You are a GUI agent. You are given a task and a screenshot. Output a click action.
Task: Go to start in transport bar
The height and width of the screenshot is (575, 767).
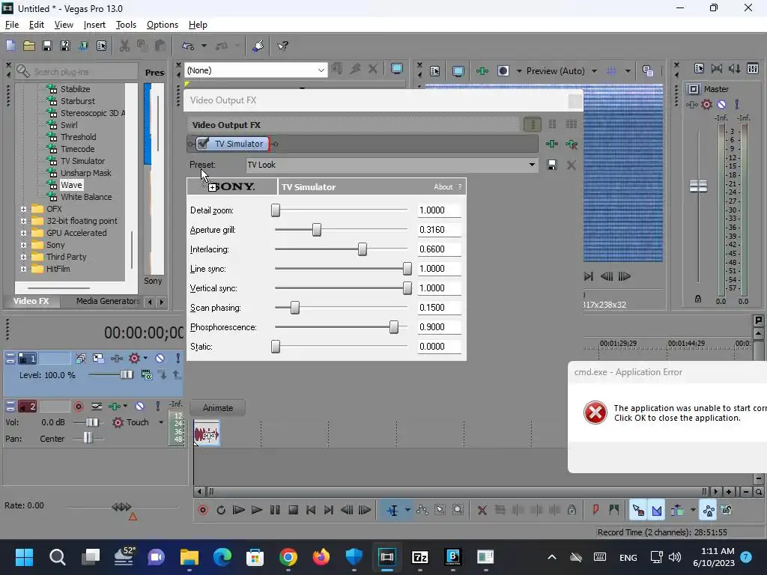tap(311, 510)
